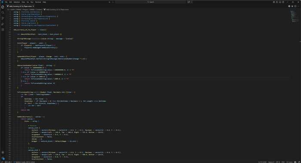Toggle the bottom panel layout button
The width and height of the screenshot is (301, 163).
pyautogui.click(x=280, y=2)
